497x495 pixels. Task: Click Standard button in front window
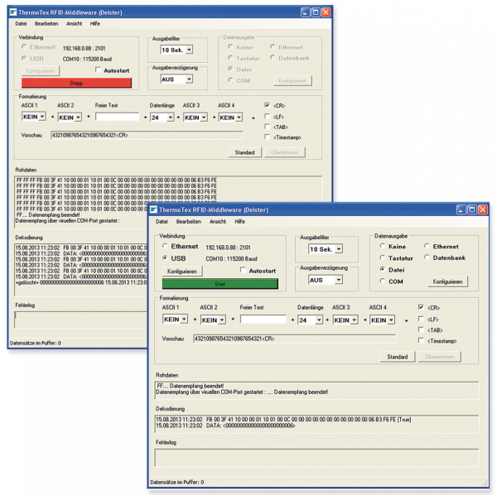point(397,357)
